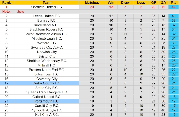Screen dimensions: 179x117
Task: Click the Pts column header
Action: pos(174,3)
